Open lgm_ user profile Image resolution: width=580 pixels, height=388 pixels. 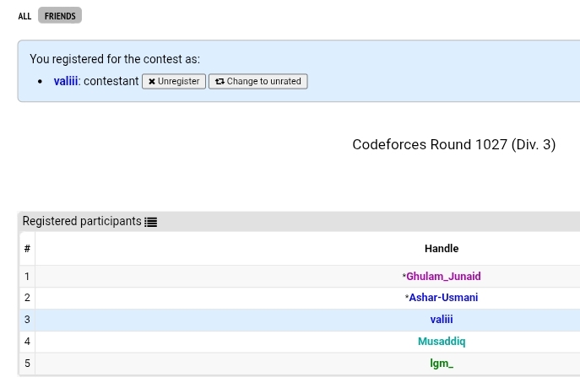[x=442, y=364]
